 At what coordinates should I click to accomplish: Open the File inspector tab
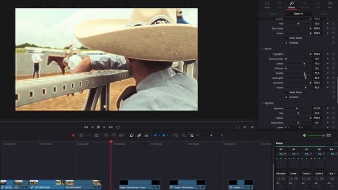(x=330, y=5)
